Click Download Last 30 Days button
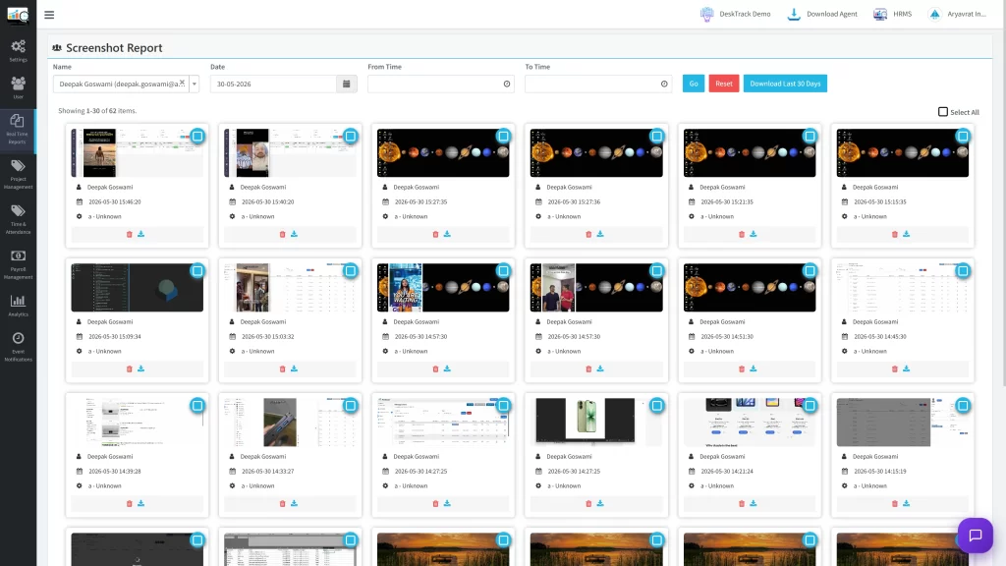The height and width of the screenshot is (566, 1006). click(785, 84)
